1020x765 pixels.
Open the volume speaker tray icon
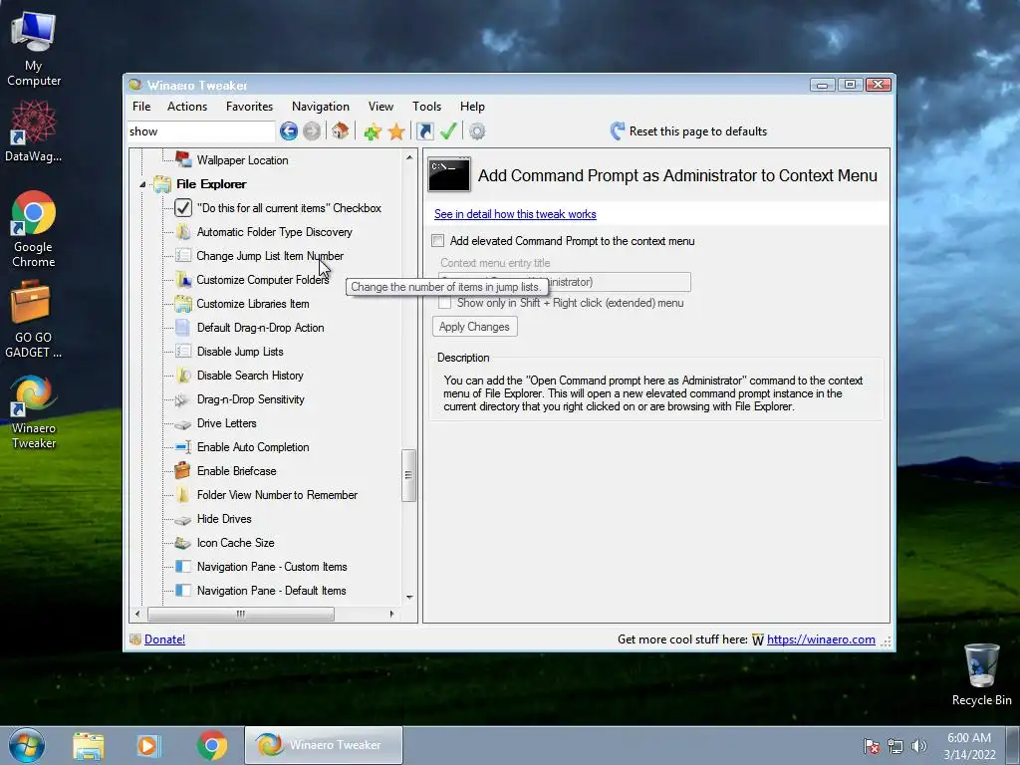(x=918, y=746)
